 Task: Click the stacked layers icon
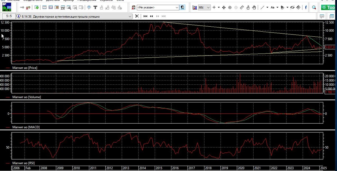coord(298,8)
